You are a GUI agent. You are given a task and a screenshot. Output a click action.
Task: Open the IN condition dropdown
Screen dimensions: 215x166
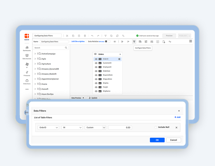[72, 127]
